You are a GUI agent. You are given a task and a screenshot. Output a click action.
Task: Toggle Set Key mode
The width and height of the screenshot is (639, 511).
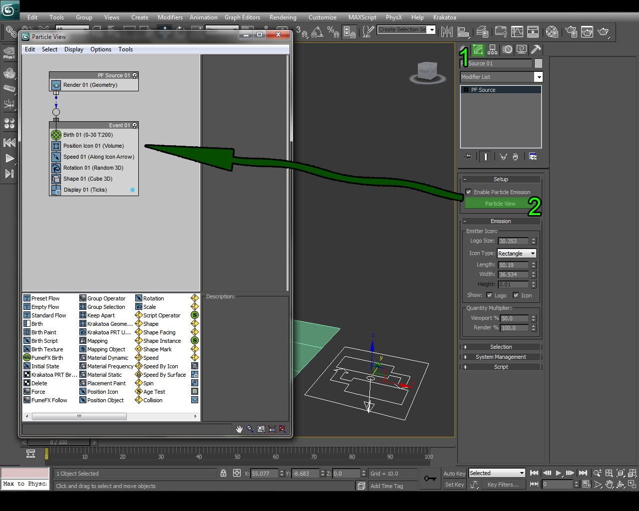[x=454, y=485]
